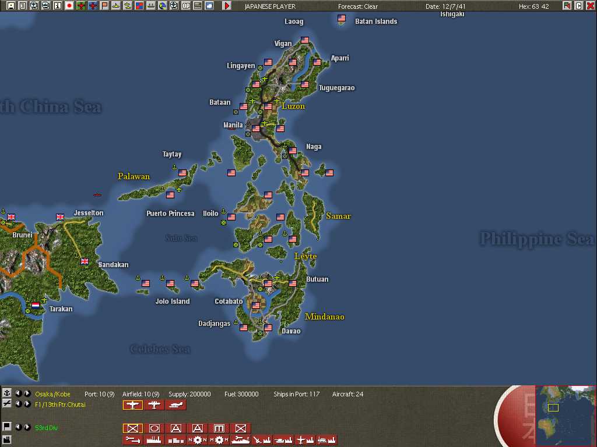Image resolution: width=597 pixels, height=447 pixels.
Task: Select the highlighted fighter aircraft filter
Action: [132, 405]
